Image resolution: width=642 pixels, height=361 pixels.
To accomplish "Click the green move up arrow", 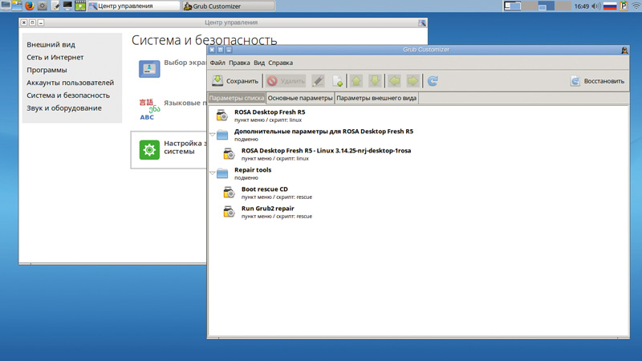I will click(x=356, y=81).
